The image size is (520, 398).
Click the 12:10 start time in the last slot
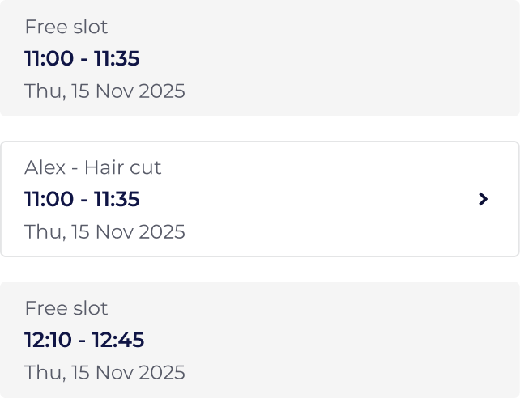[48, 340]
